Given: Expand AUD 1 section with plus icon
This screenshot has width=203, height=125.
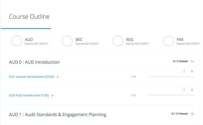Looking at the screenshot, I should [x=192, y=114].
